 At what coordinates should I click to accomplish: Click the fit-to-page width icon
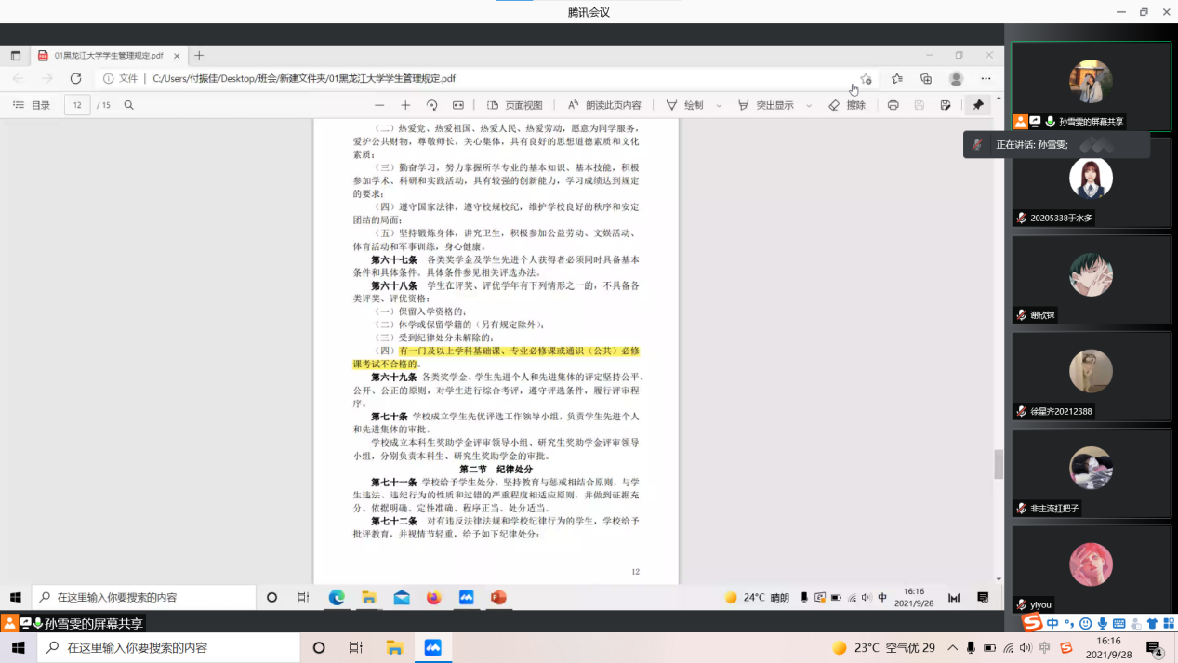(457, 105)
